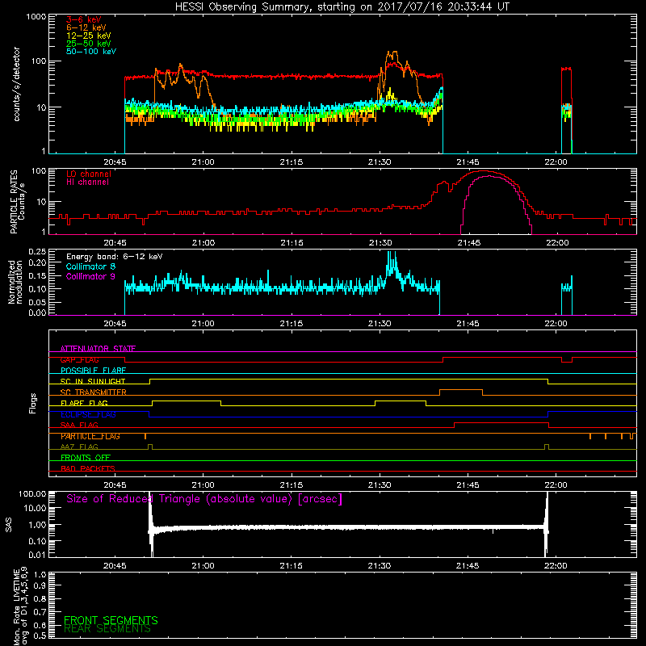Screen dimensions: 646x646
Task: Click the POSSIBLE_FLARE flag label
Action: (93, 371)
